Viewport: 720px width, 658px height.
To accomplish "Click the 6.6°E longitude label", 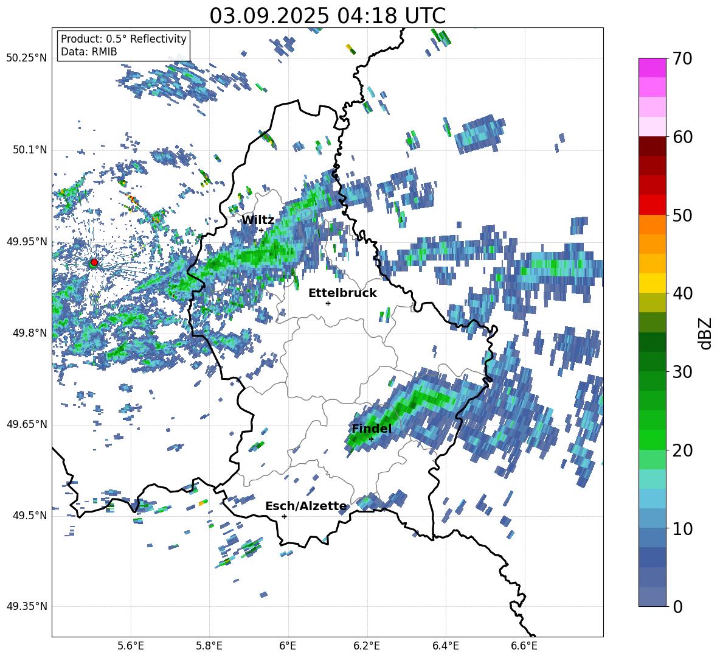I will (524, 646).
